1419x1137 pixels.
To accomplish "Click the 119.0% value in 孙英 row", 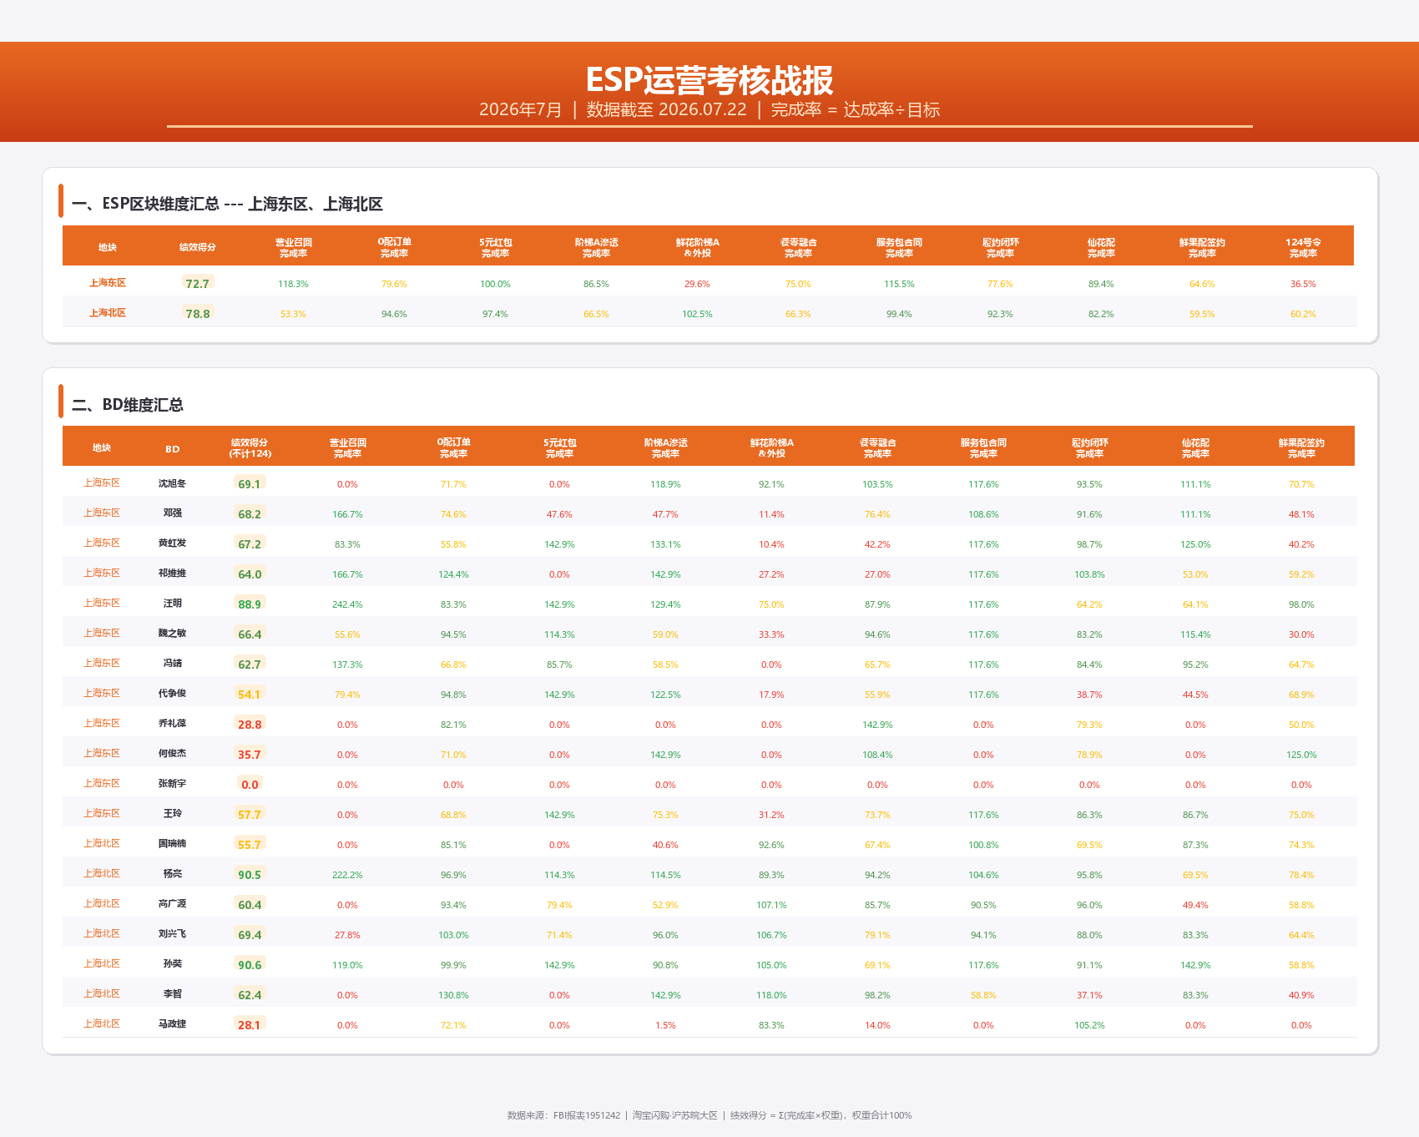I will (x=347, y=965).
